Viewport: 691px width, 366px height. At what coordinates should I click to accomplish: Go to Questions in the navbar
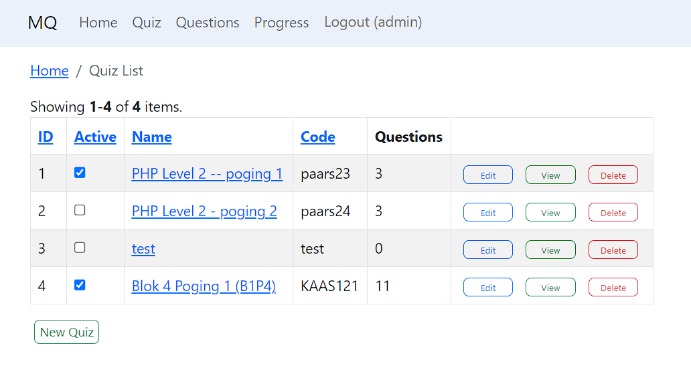pyautogui.click(x=208, y=23)
